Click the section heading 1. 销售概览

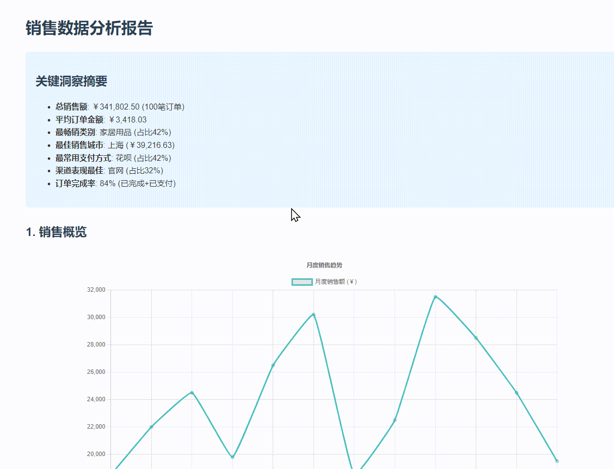click(x=56, y=232)
